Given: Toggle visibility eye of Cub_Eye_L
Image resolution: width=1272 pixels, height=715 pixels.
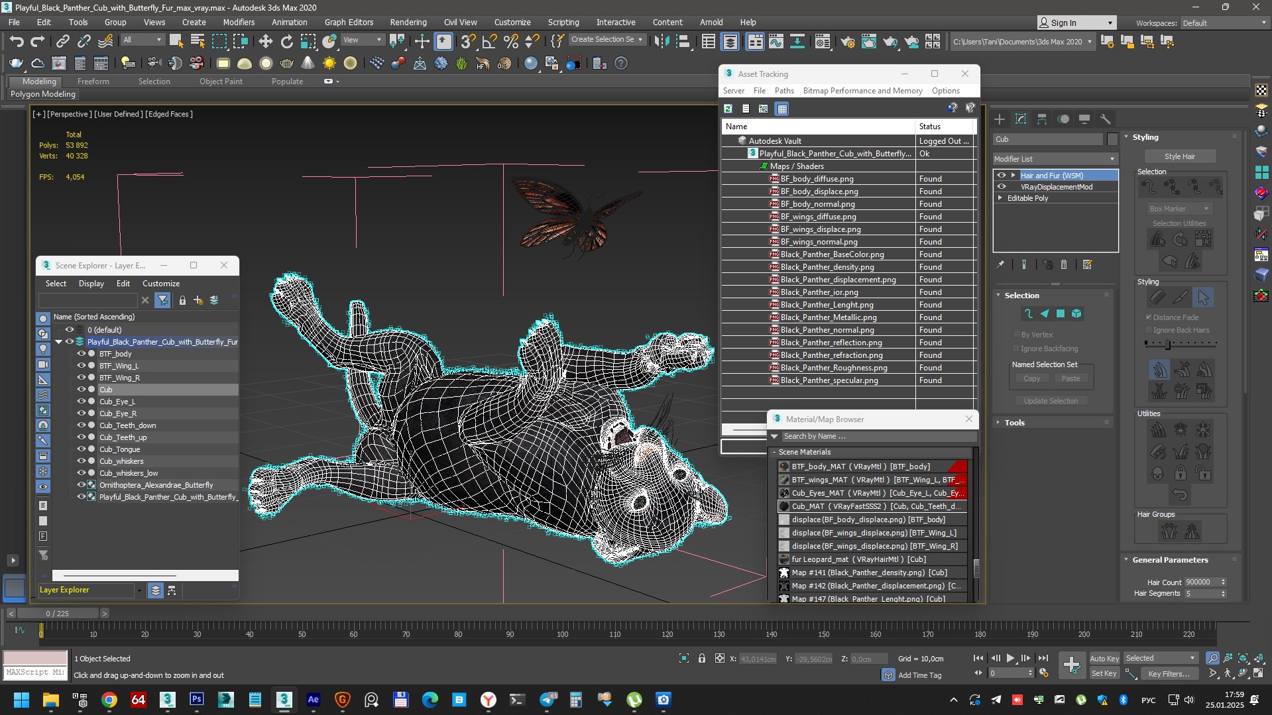Looking at the screenshot, I should (82, 402).
